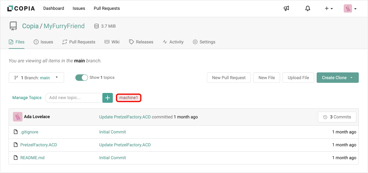368x173 pixels.
Task: Open the 3 Commits history button
Action: (337, 117)
